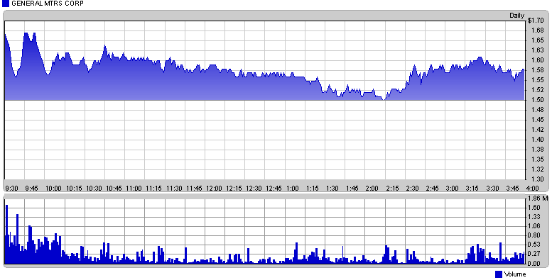Click the 1:15 time axis label
This screenshot has height=280, width=552.
pos(313,189)
